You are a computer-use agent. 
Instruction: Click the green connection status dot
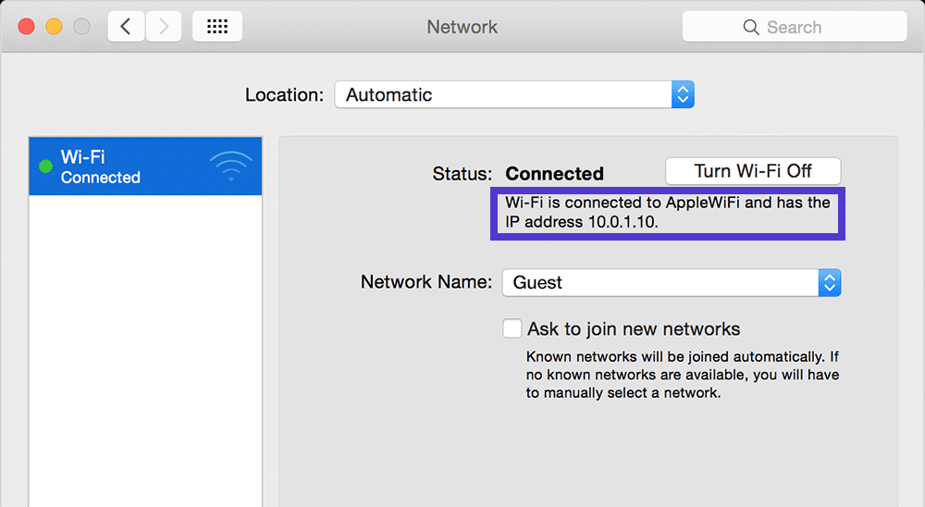tap(44, 167)
